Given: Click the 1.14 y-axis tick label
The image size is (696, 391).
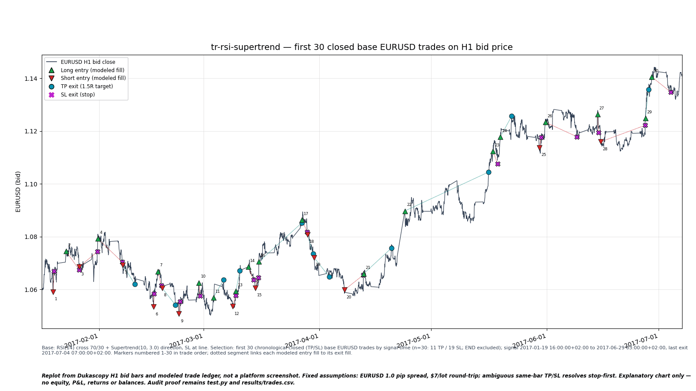Looking at the screenshot, I should [x=30, y=79].
